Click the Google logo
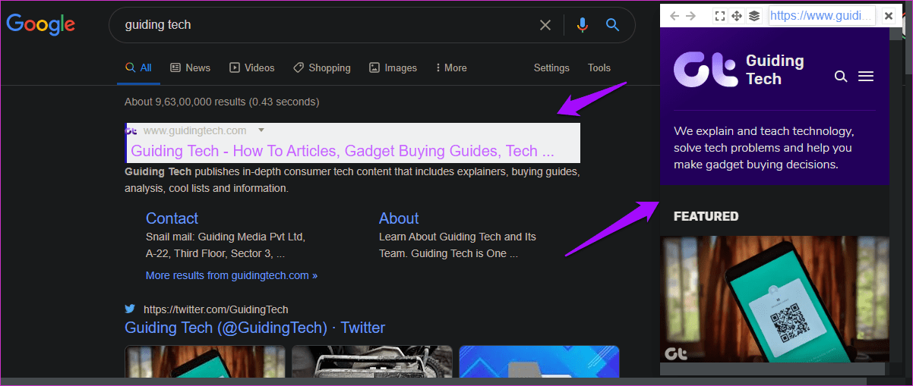This screenshot has width=913, height=386. coord(41,24)
